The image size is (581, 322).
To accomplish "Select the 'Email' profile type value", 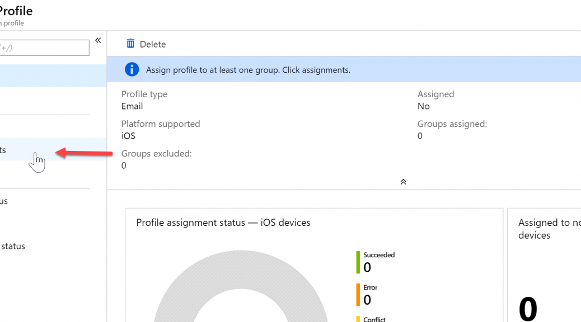I will click(132, 106).
